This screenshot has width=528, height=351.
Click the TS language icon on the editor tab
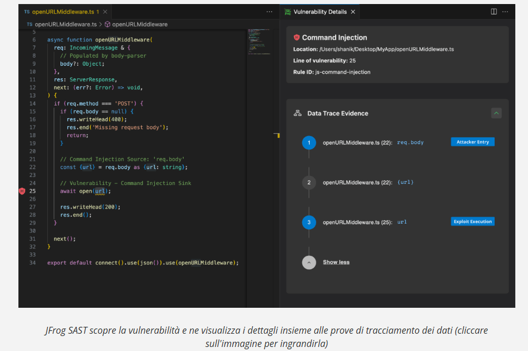[28, 10]
